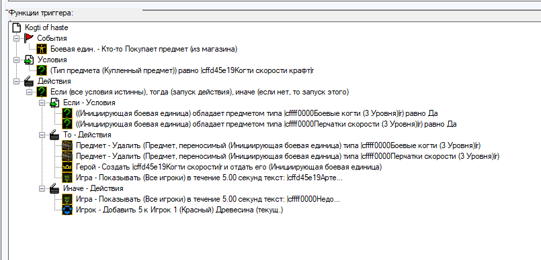541x260 pixels.
Task: Select the Если (все условия истинны) action text
Action: coord(200,92)
